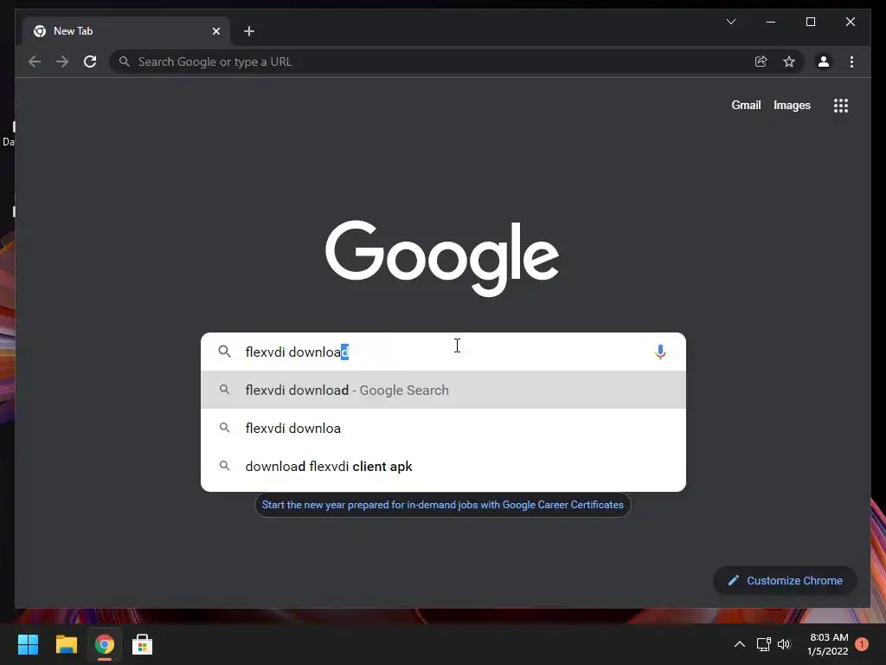Start voice search with the microphone icon

pyautogui.click(x=660, y=352)
